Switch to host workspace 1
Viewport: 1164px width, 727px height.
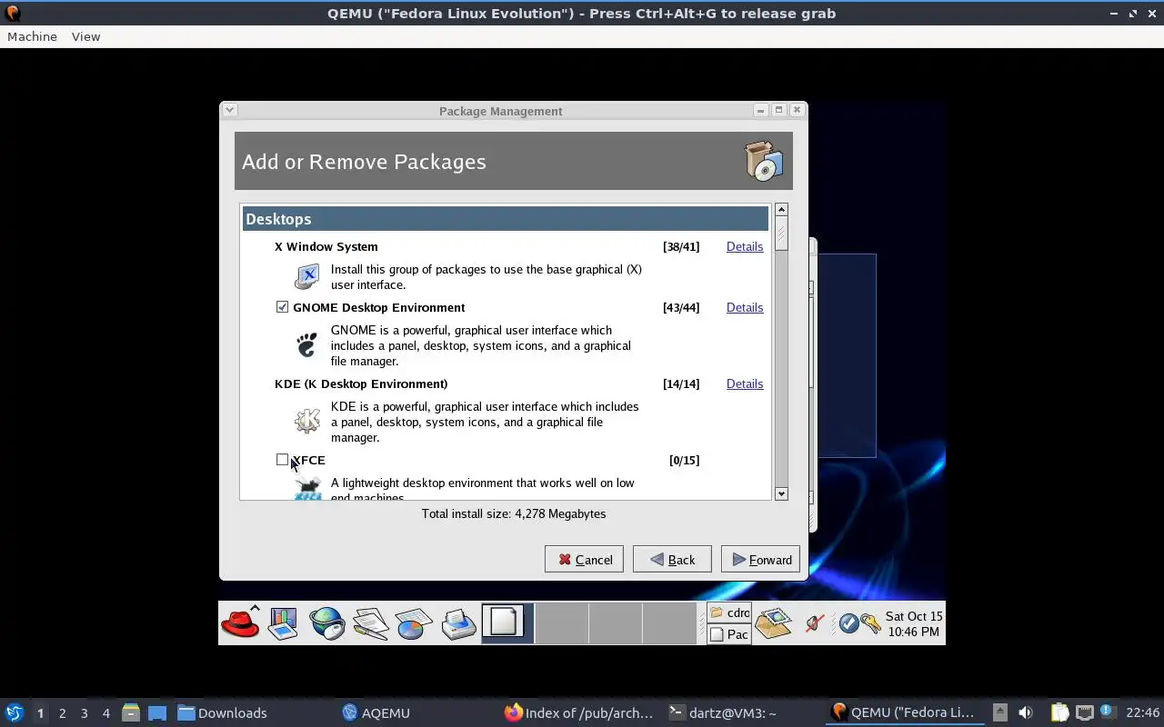pos(40,712)
